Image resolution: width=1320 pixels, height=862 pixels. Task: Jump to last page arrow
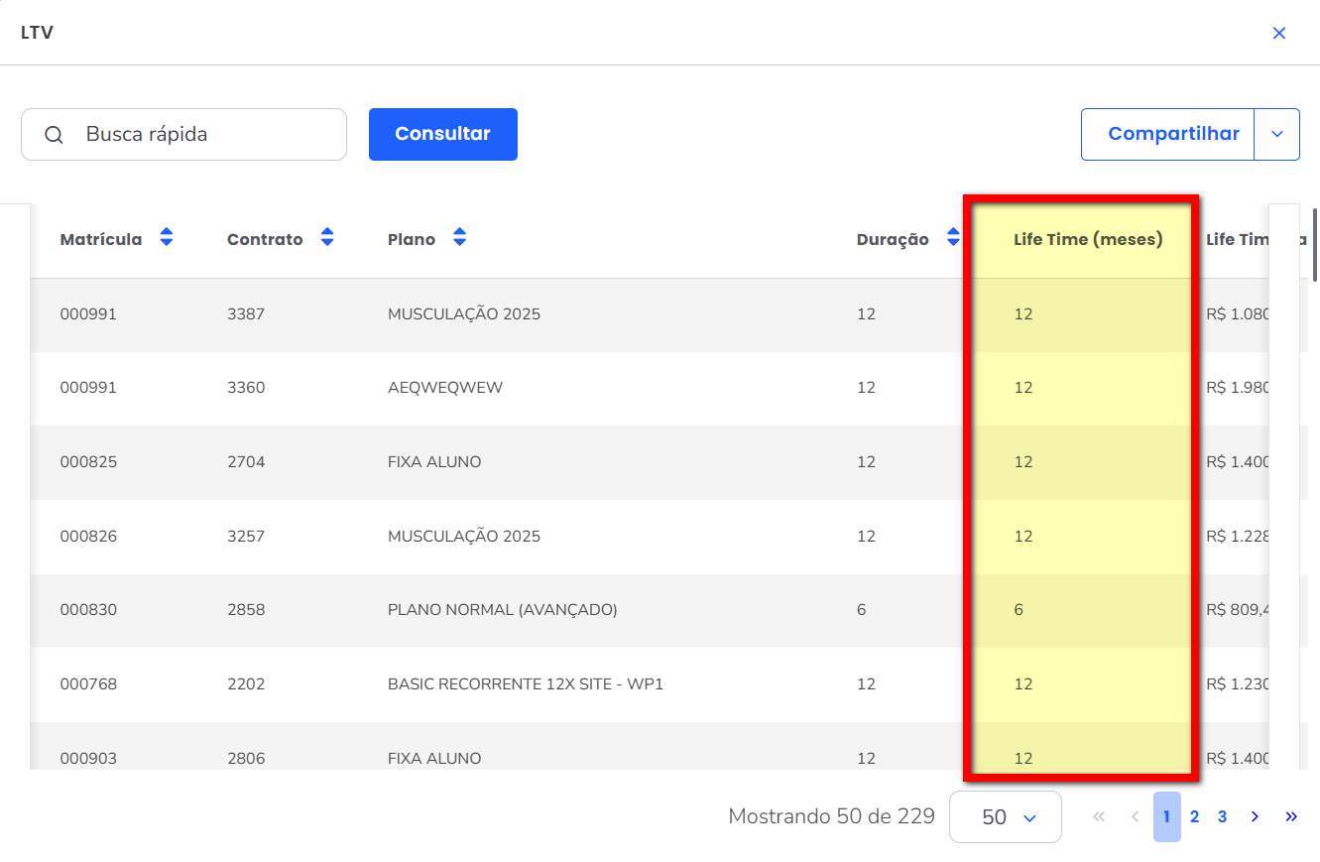click(x=1290, y=816)
